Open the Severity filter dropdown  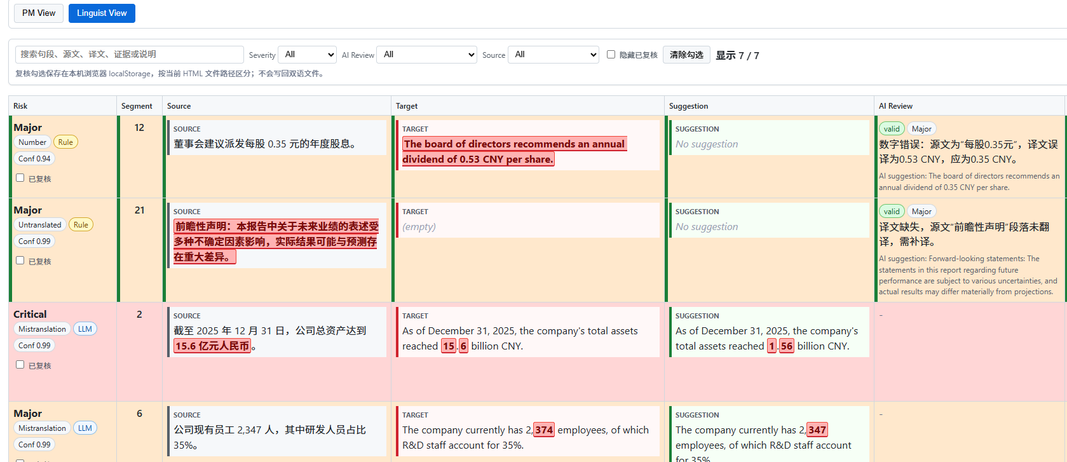[308, 55]
